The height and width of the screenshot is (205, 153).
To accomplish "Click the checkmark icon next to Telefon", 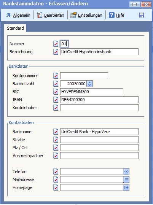I will tap(56, 172).
